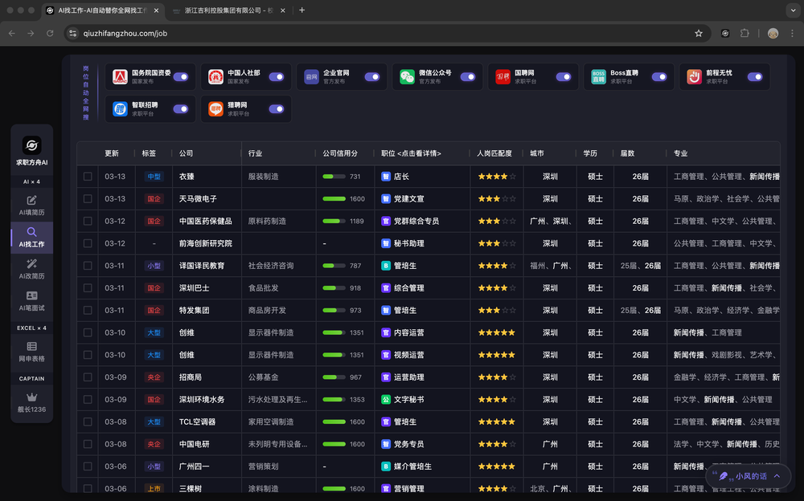Click the 公司信用分 column header
Image resolution: width=804 pixels, height=501 pixels.
[x=340, y=153]
